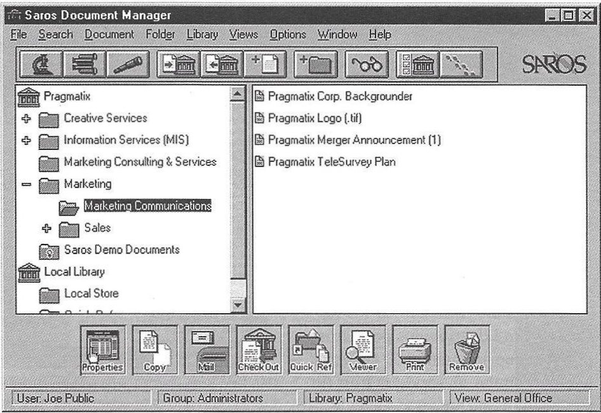Viewport: 601px width, 413px height.
Task: Click the check-in arrow into library icon
Action: [x=179, y=64]
